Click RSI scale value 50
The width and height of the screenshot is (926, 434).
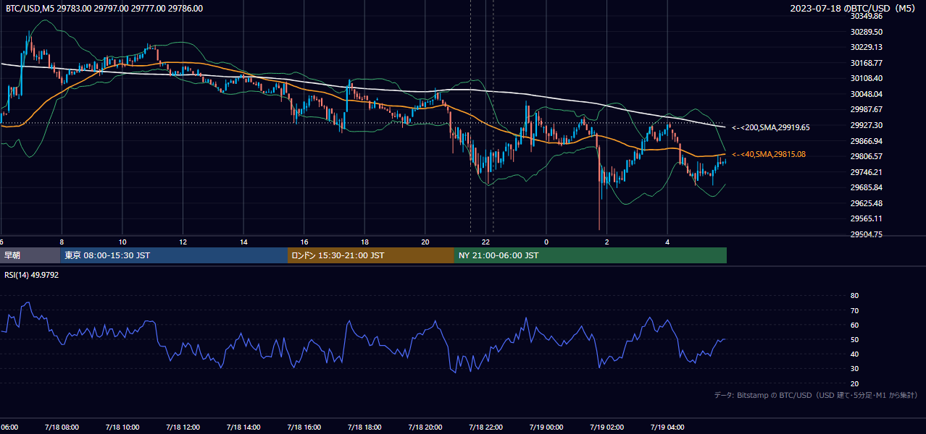click(x=854, y=339)
